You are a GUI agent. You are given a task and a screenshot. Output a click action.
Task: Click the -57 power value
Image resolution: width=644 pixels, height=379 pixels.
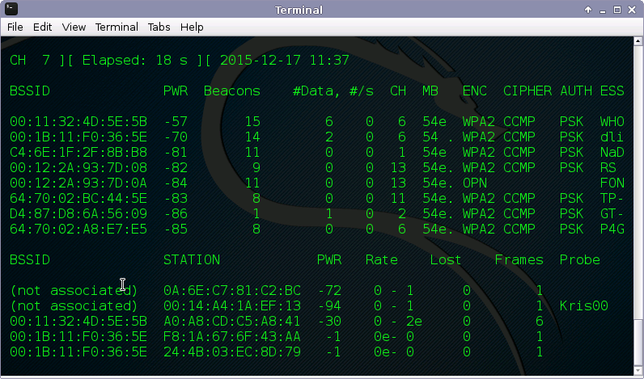pyautogui.click(x=176, y=121)
